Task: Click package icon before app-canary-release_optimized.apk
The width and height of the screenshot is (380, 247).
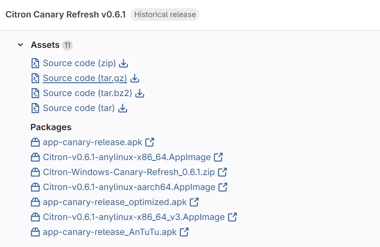Action: [x=35, y=202]
